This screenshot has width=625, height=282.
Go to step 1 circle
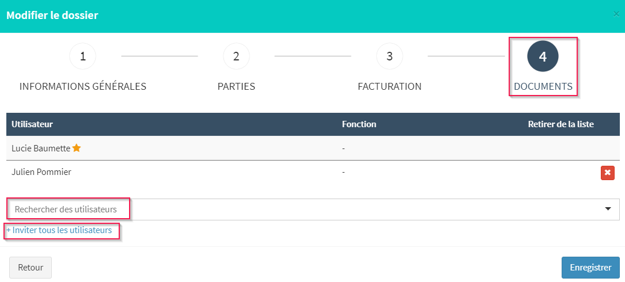83,56
